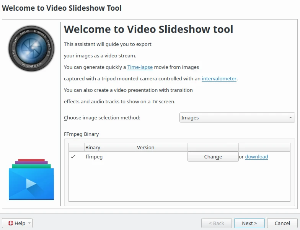Viewport: 300px width, 230px height.
Task: Expand the Help button dropdown arrow
Action: tap(29, 223)
